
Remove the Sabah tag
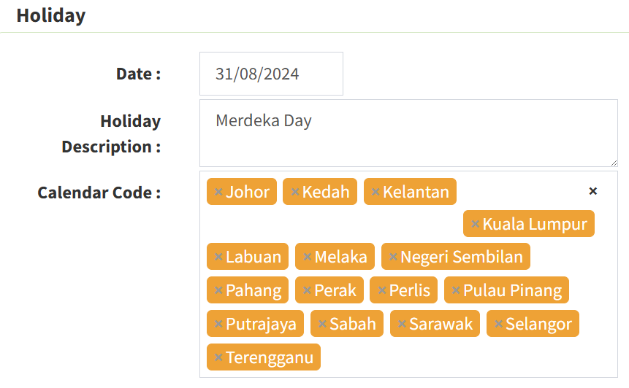(321, 324)
